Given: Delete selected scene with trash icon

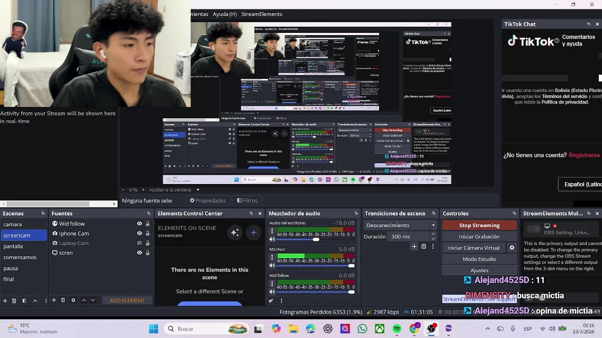Looking at the screenshot, I should (14, 300).
